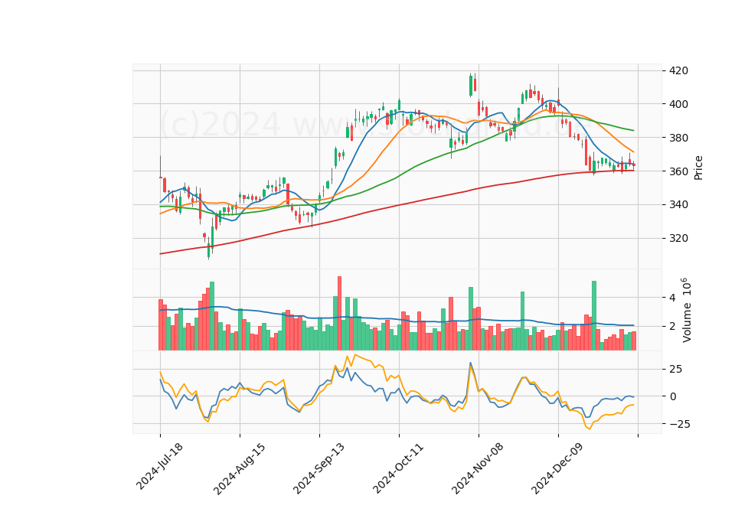Select the 2024-Aug-15 x-axis date
This screenshot has height=528, width=735.
239,468
